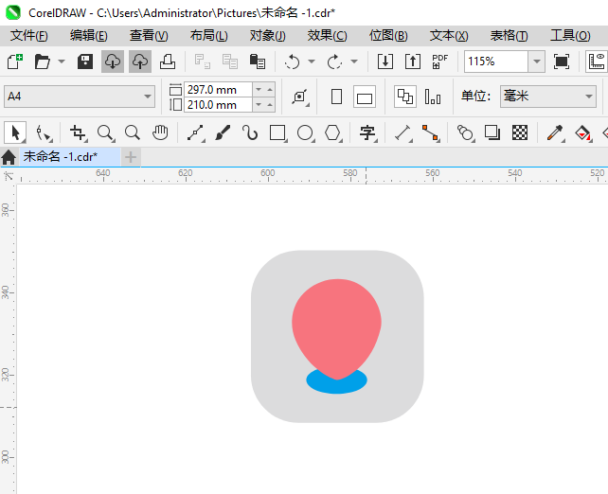Increase page width with up stepper
The width and height of the screenshot is (608, 494).
[x=270, y=90]
